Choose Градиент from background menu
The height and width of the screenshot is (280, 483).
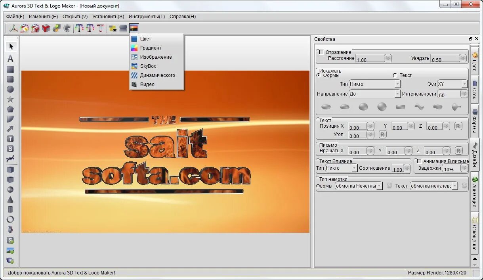coord(157,48)
